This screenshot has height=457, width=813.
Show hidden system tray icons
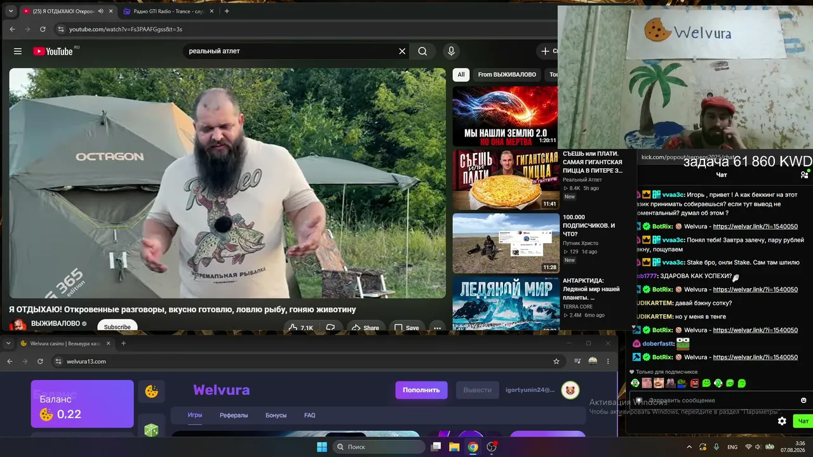tap(689, 447)
